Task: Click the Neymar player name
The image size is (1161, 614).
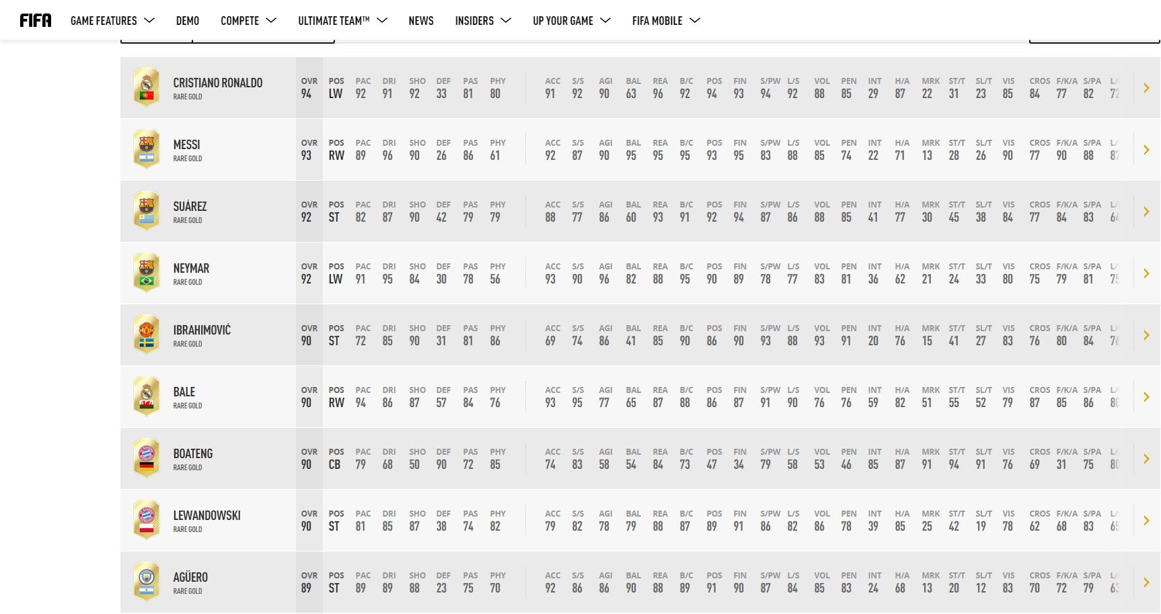Action: point(191,268)
